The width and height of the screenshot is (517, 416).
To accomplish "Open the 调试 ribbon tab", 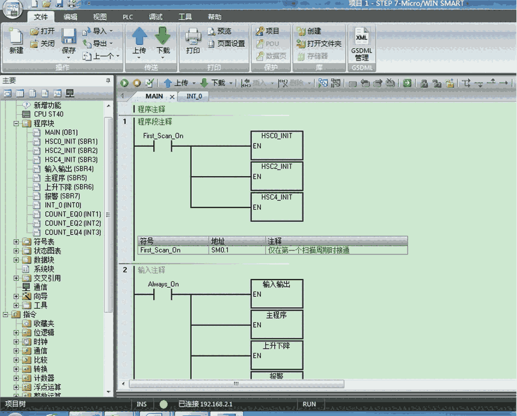I will click(x=156, y=17).
